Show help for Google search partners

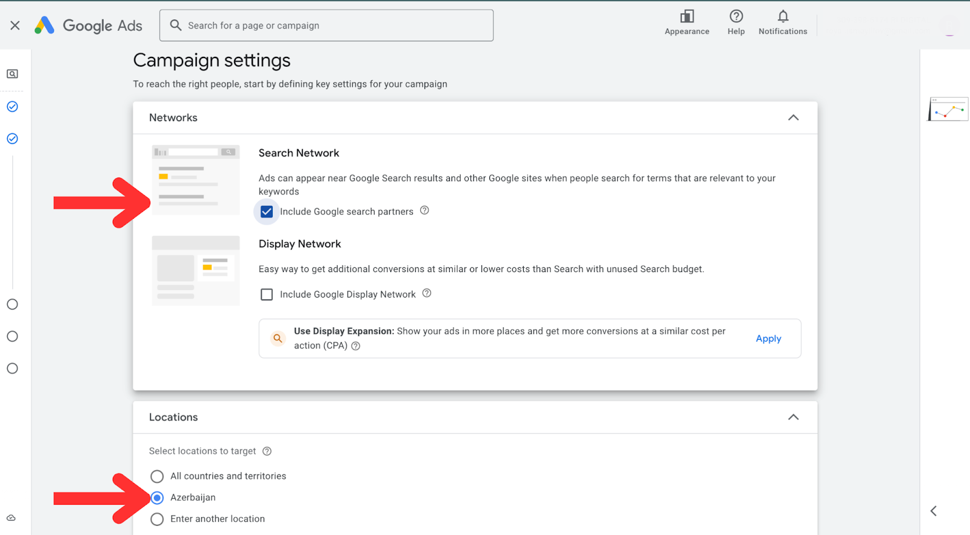point(424,210)
